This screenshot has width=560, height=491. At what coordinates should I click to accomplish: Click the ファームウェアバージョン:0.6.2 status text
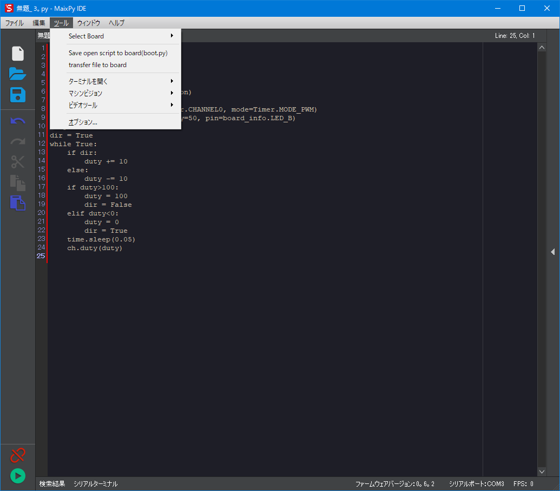point(394,484)
